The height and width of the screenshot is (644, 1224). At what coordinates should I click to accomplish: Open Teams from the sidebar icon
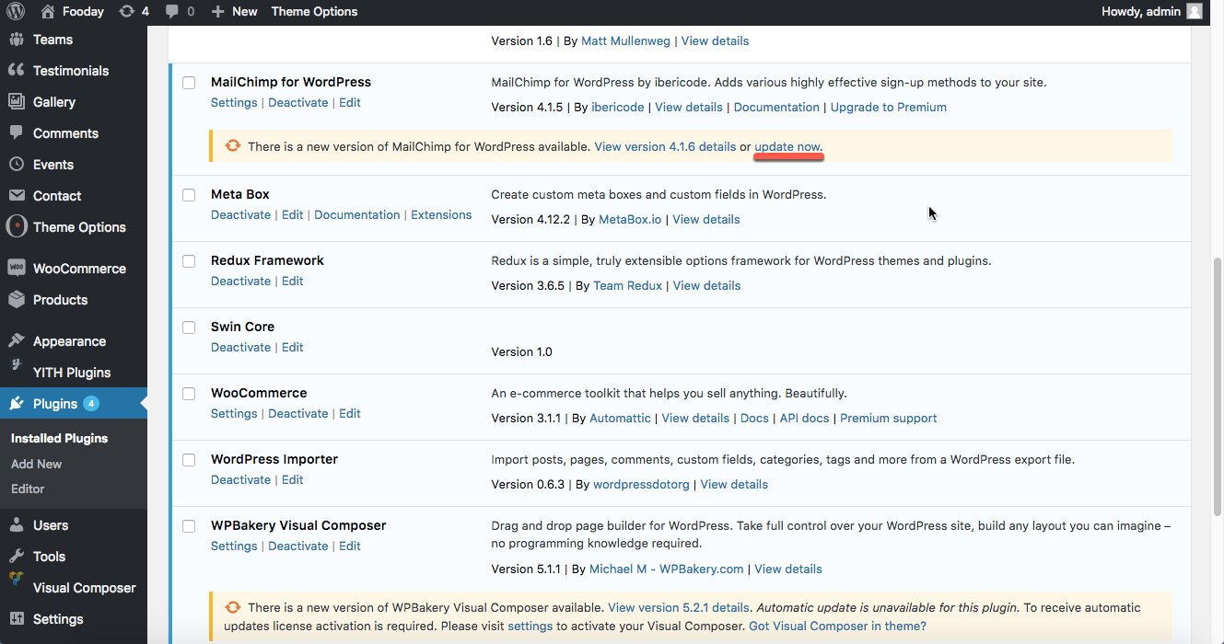pos(17,40)
